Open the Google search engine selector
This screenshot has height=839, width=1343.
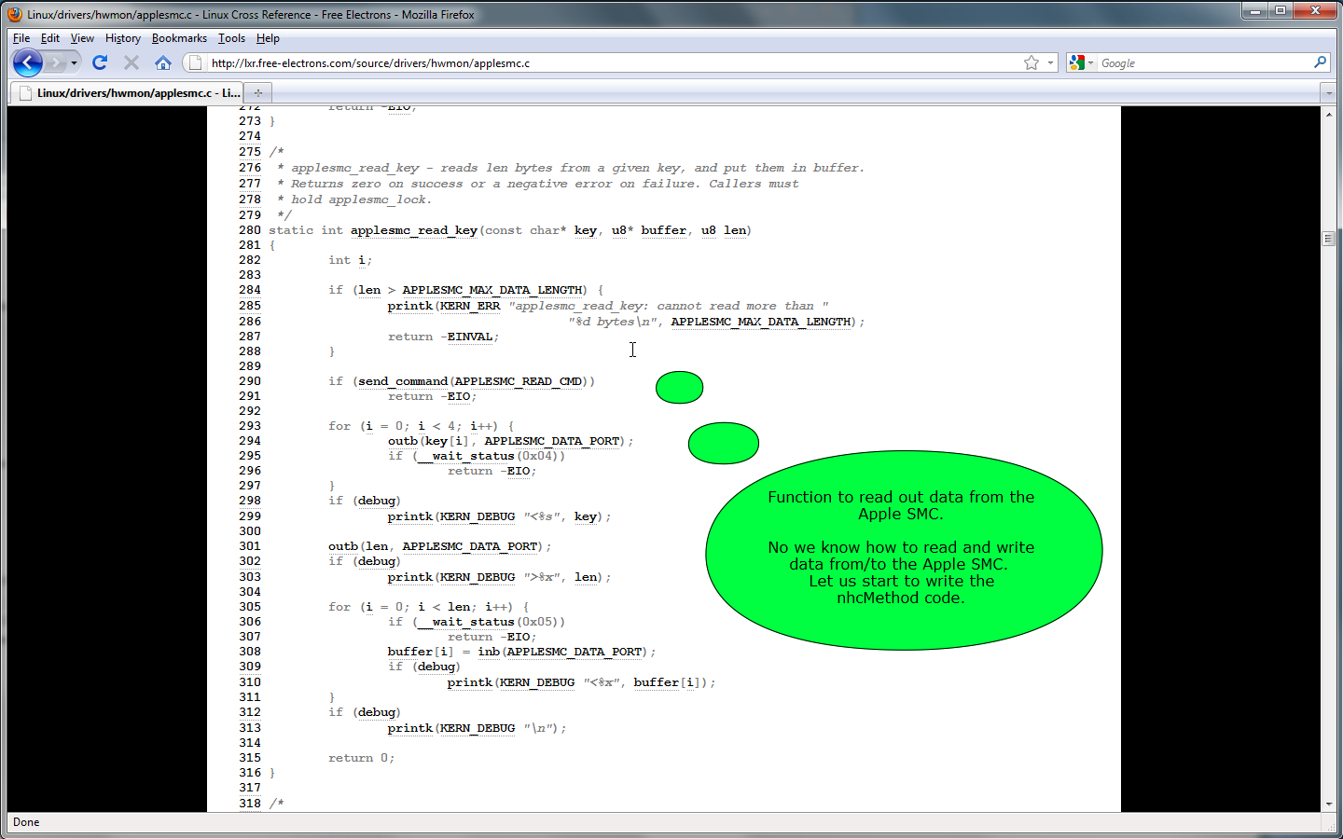tap(1081, 62)
